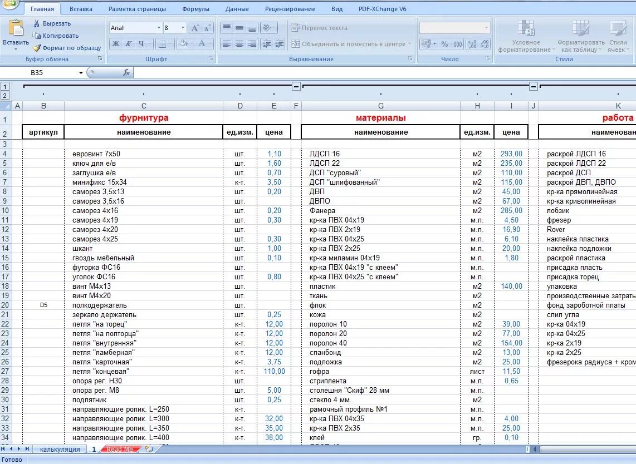636x464 pixels.
Task: Open the underline style dropdown arrow
Action: 150,44
